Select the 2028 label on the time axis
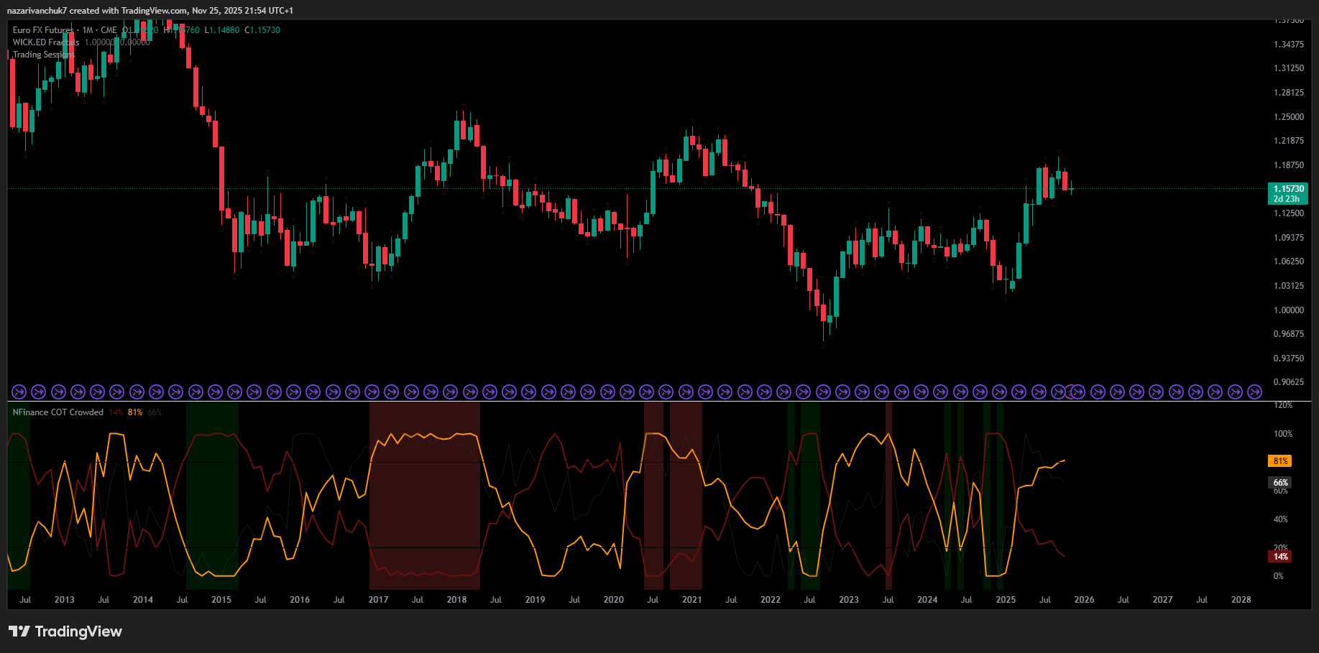 pyautogui.click(x=1241, y=599)
